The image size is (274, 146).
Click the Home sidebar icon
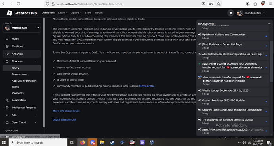point(7,39)
